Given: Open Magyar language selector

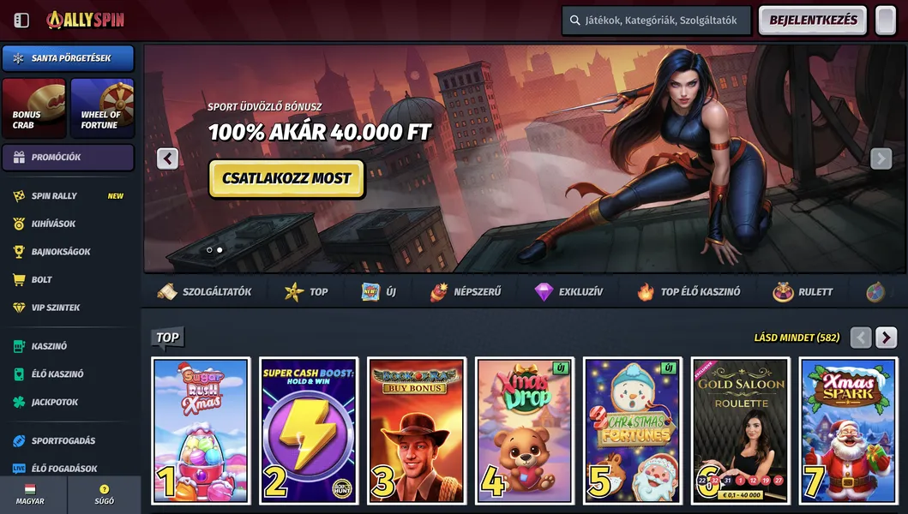Looking at the screenshot, I should pos(30,495).
